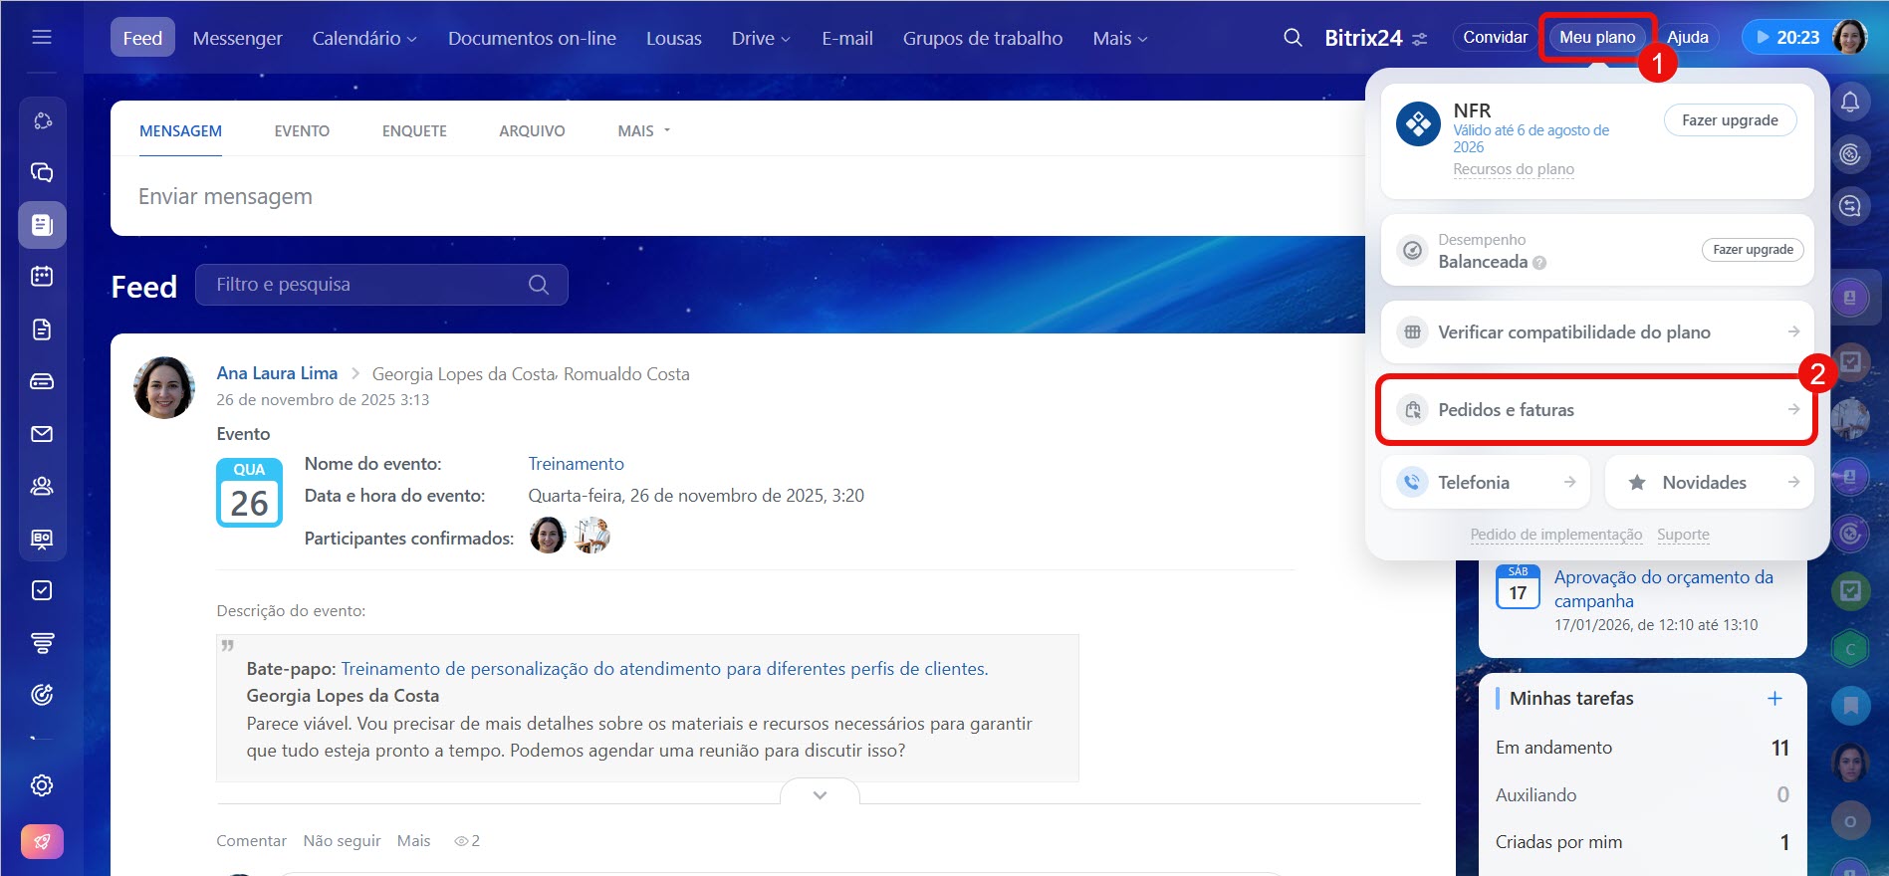Click the mail envelope icon in left sidebar

pyautogui.click(x=42, y=434)
